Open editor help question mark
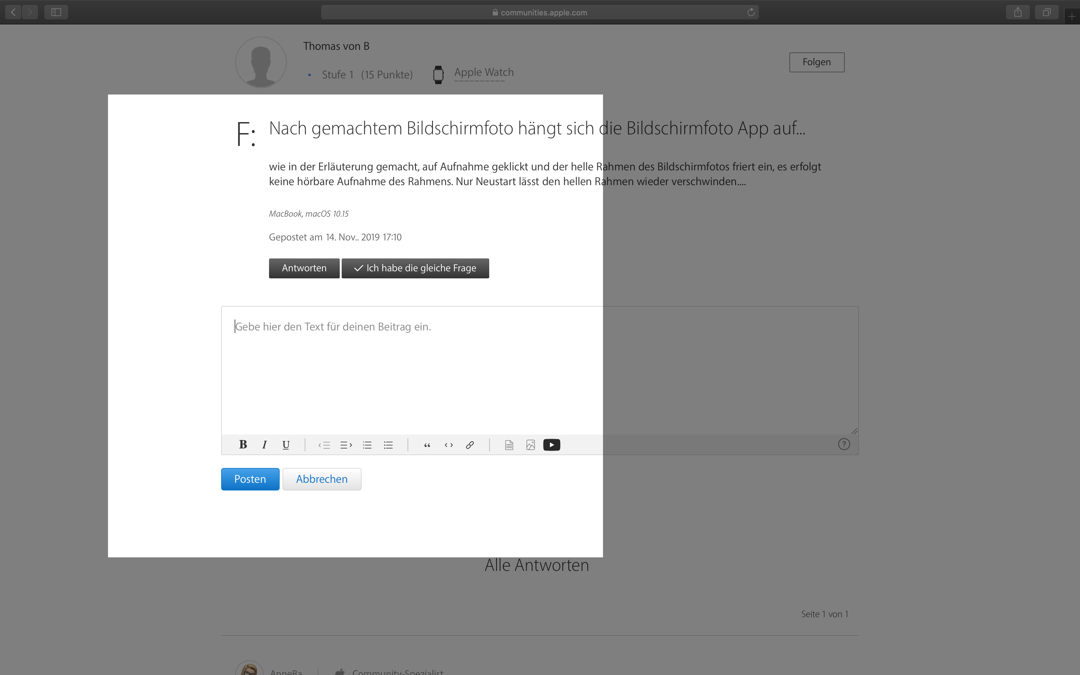This screenshot has width=1080, height=675. (843, 444)
